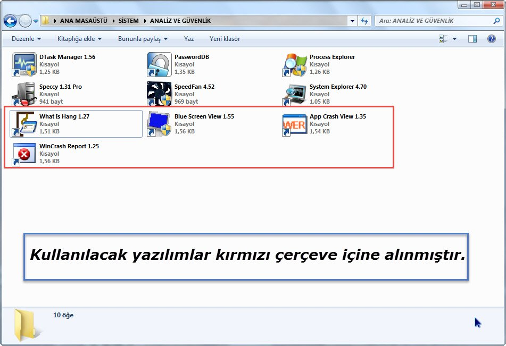
Task: Select the WinCrash Report 1.25 file name
Action: coord(69,146)
